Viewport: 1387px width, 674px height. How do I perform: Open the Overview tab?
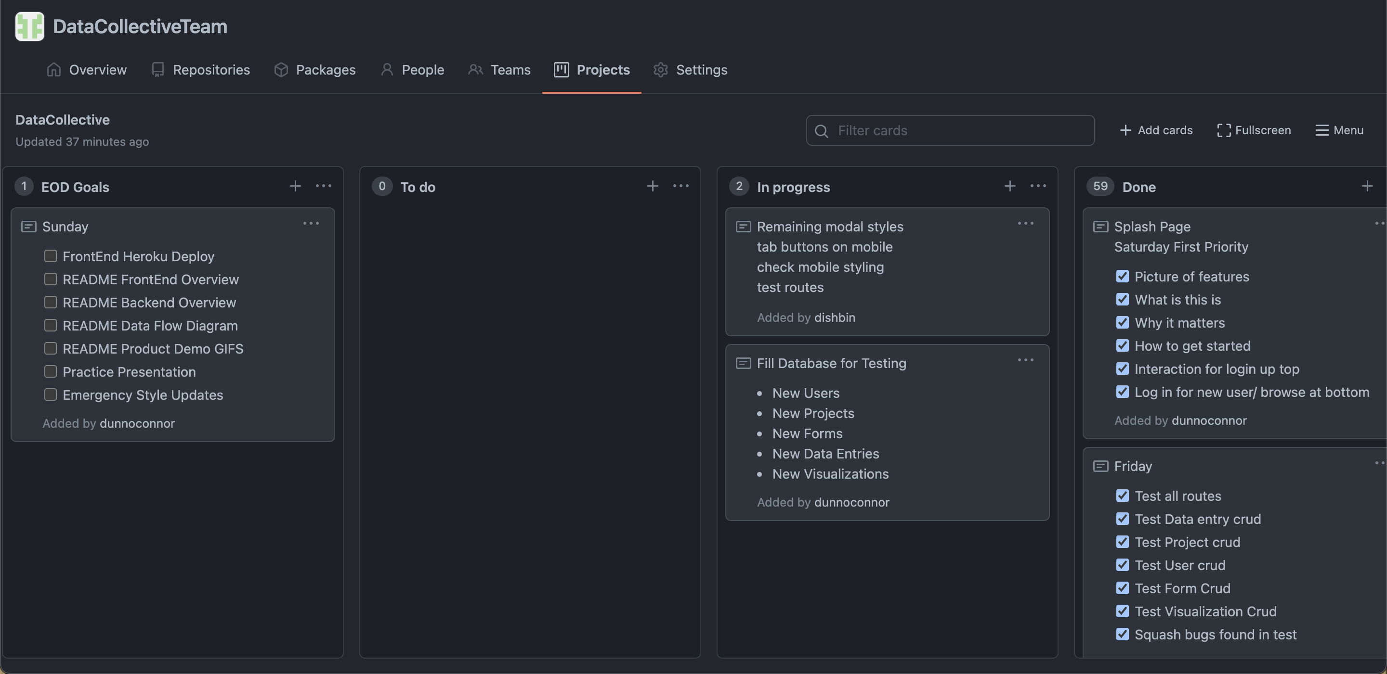point(86,70)
